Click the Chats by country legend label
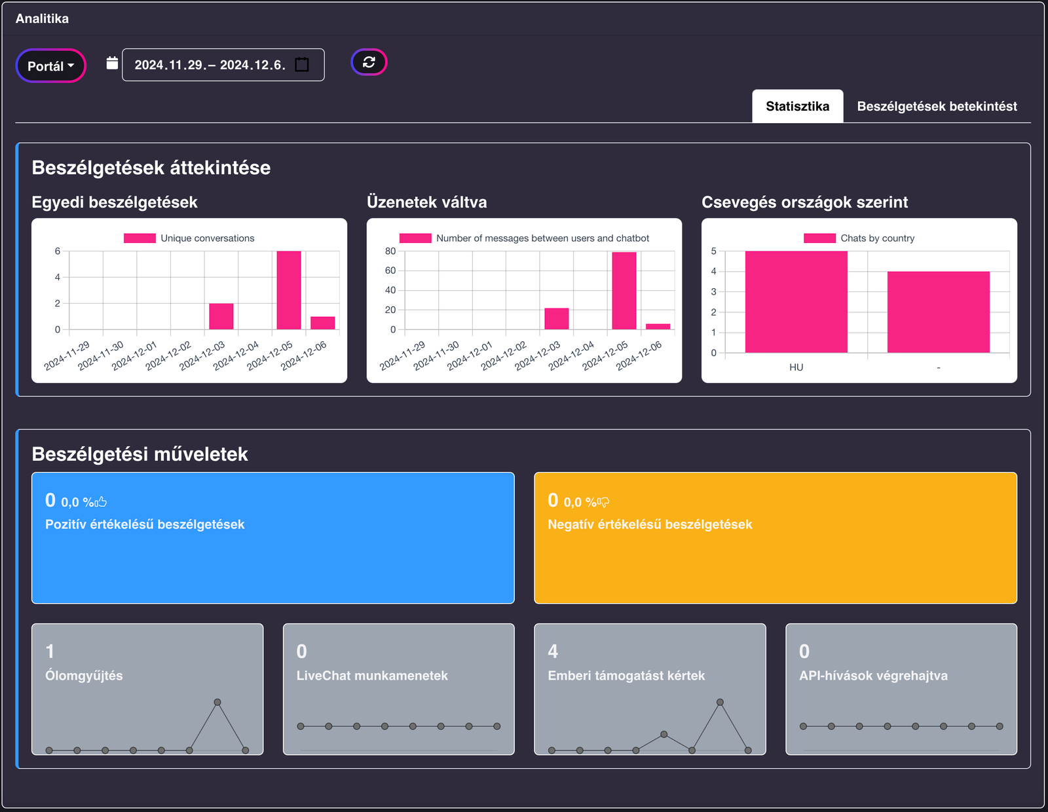 click(x=878, y=238)
